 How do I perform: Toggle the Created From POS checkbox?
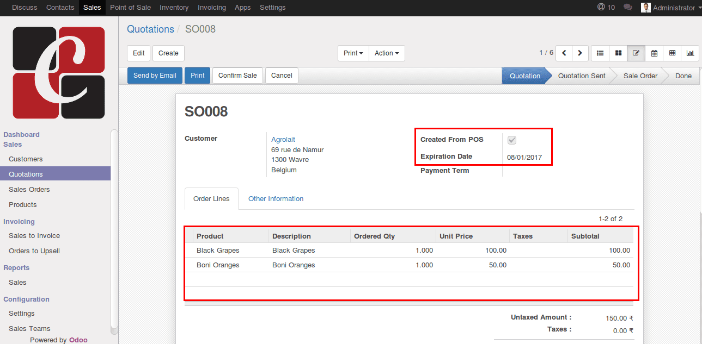[x=512, y=140]
